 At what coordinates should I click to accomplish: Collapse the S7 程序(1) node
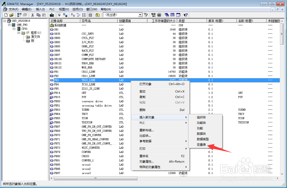19,33
